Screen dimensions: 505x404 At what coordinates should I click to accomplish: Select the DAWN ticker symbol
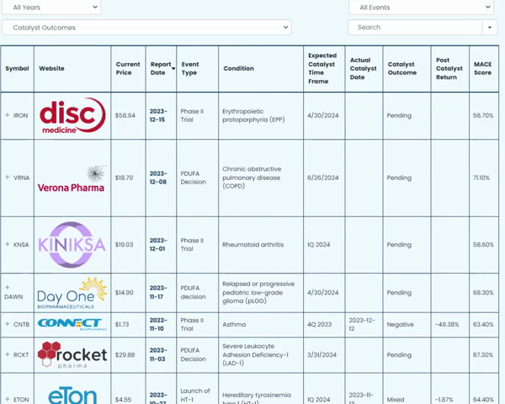pyautogui.click(x=13, y=297)
